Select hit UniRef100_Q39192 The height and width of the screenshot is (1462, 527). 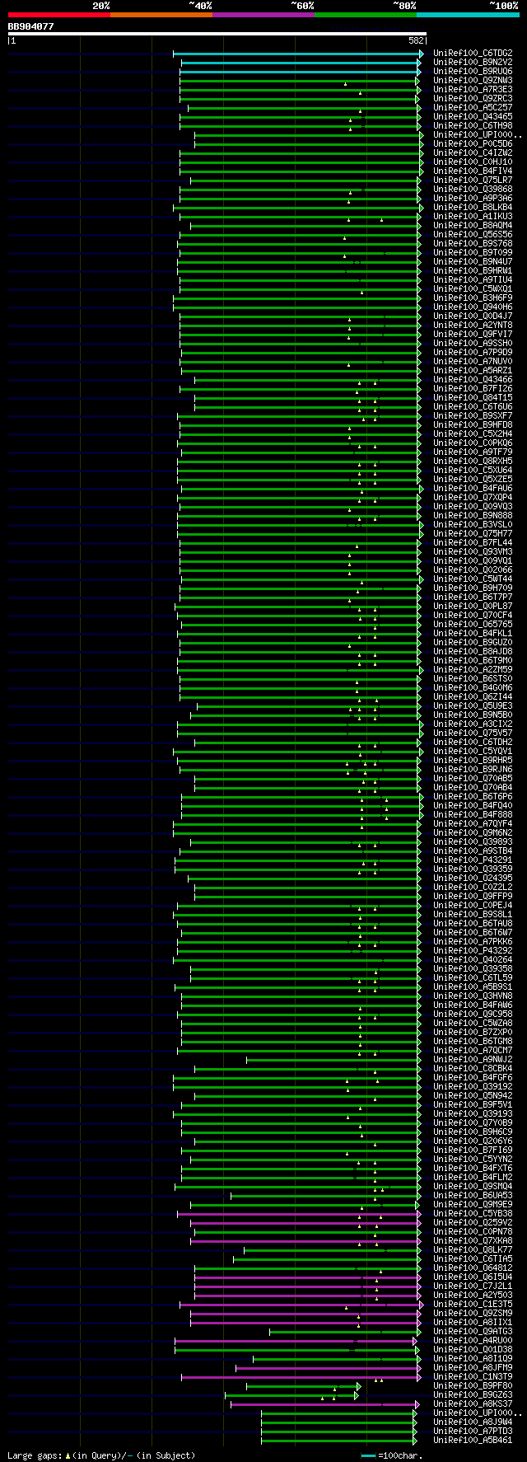click(473, 1086)
